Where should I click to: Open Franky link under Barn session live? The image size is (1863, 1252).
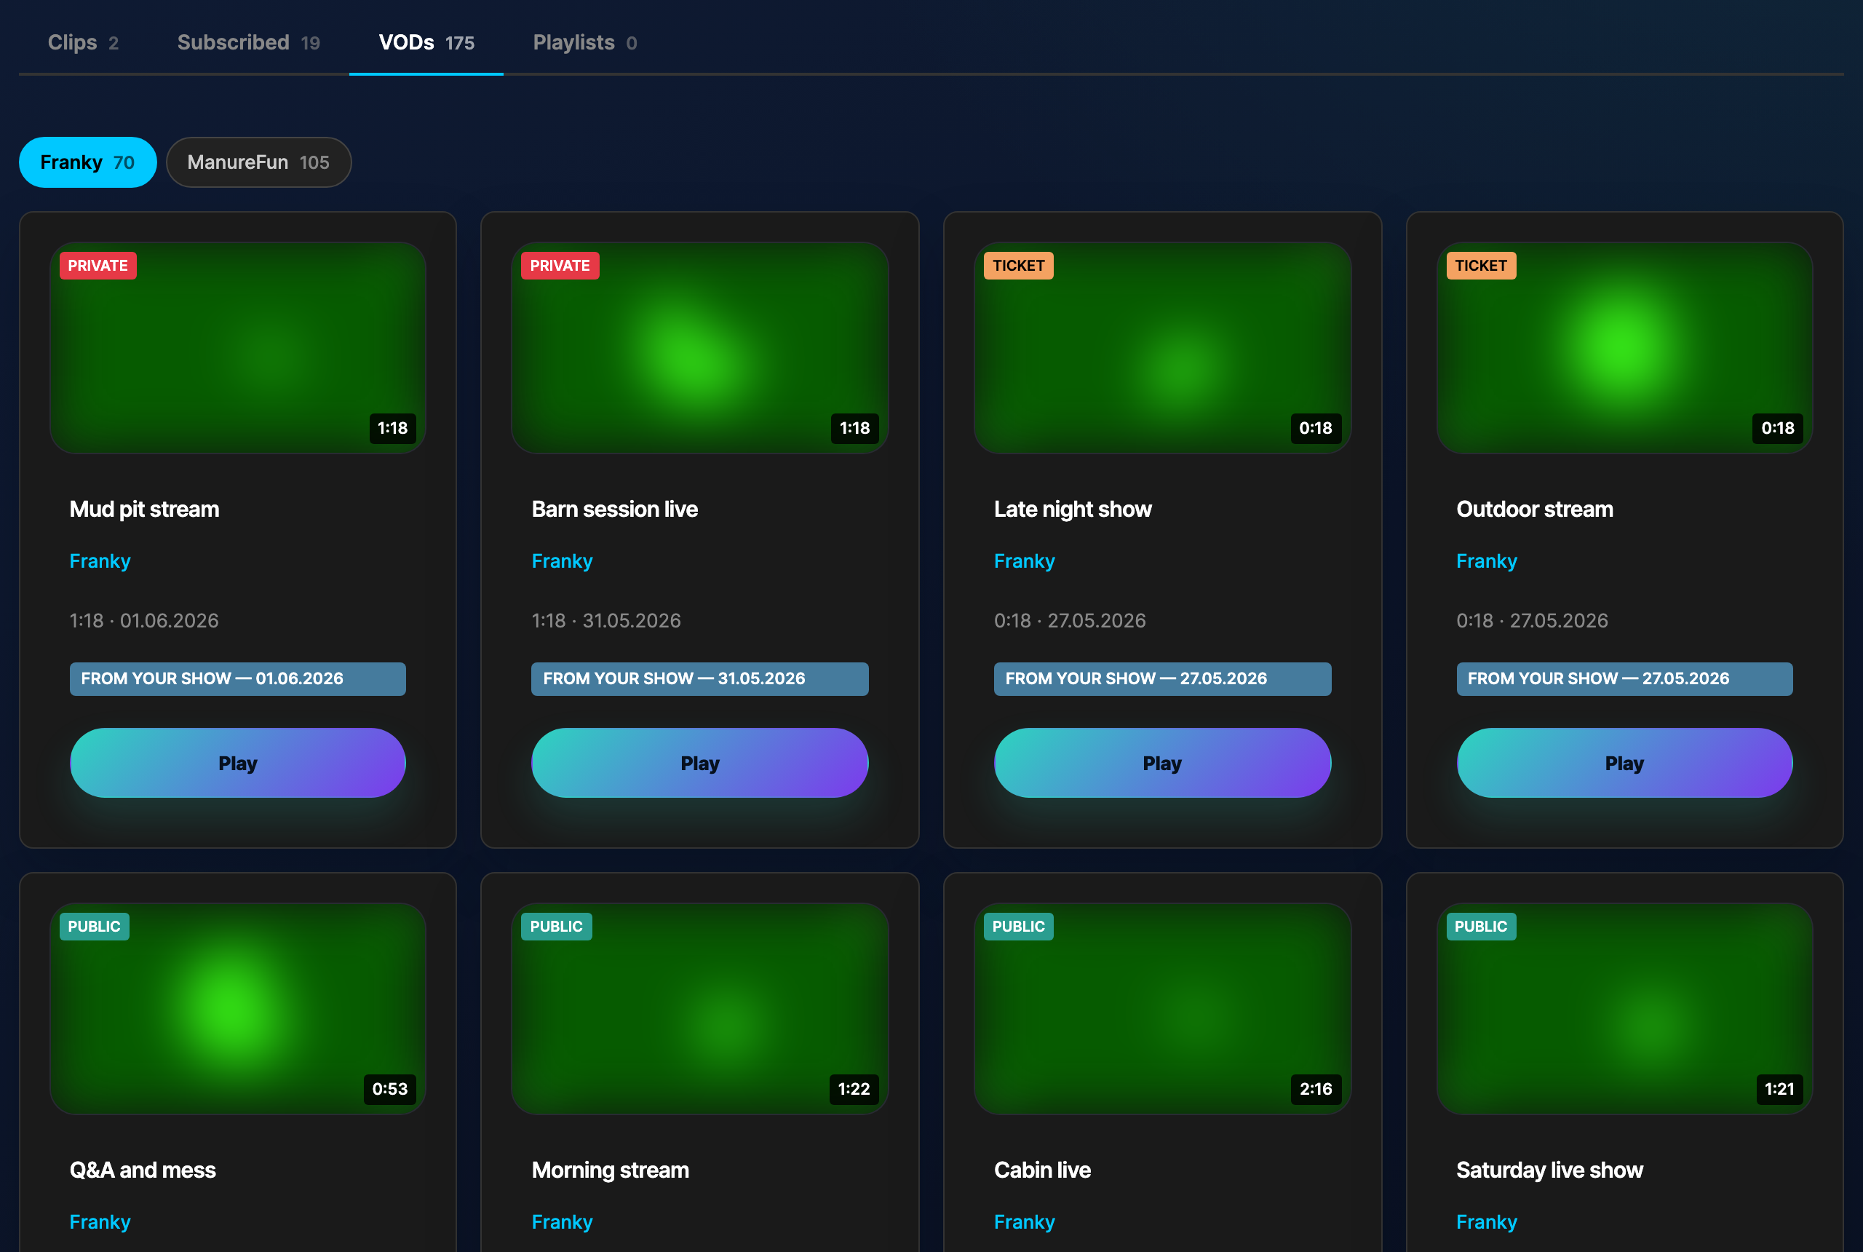tap(562, 561)
